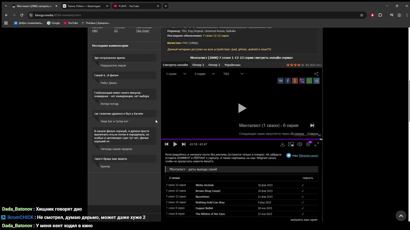Click White Orchids episode row title

click(205, 185)
